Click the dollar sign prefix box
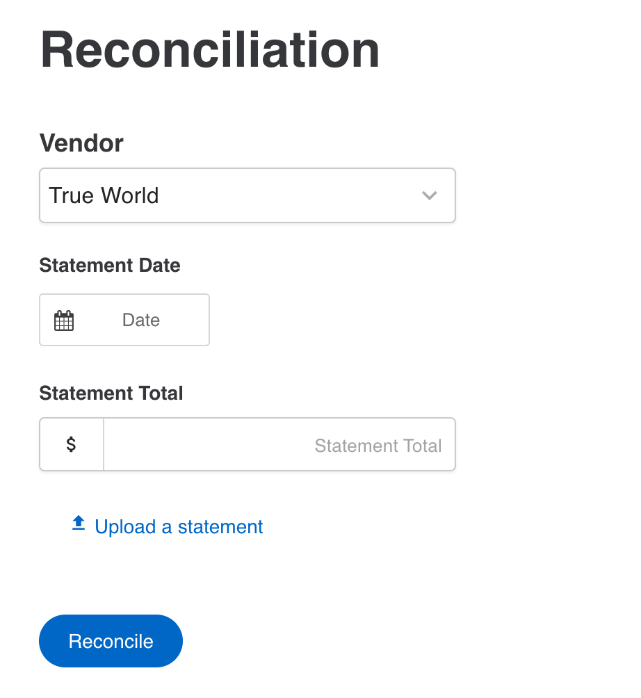The image size is (641, 698). pyautogui.click(x=71, y=444)
